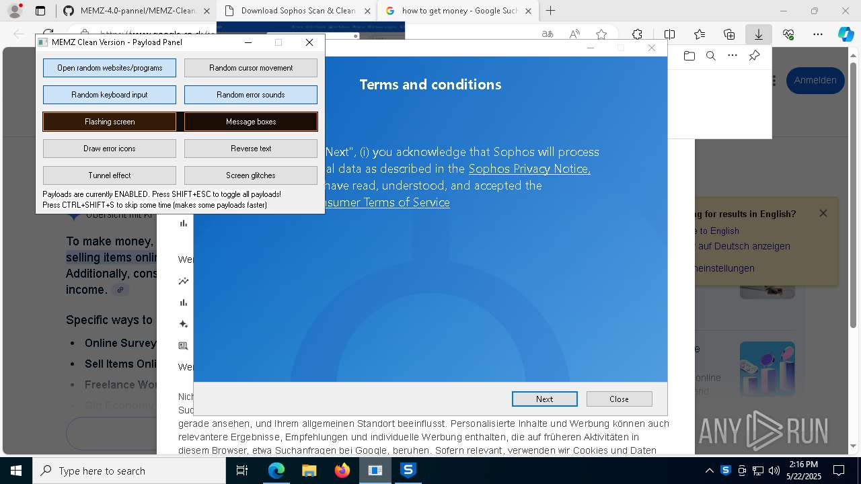861x484 pixels.
Task: Toggle the 'Random keyboard input' payload
Action: [110, 95]
